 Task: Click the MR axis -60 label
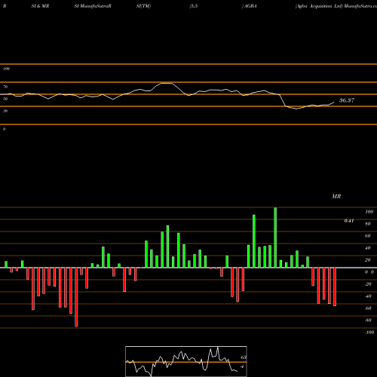(368, 308)
